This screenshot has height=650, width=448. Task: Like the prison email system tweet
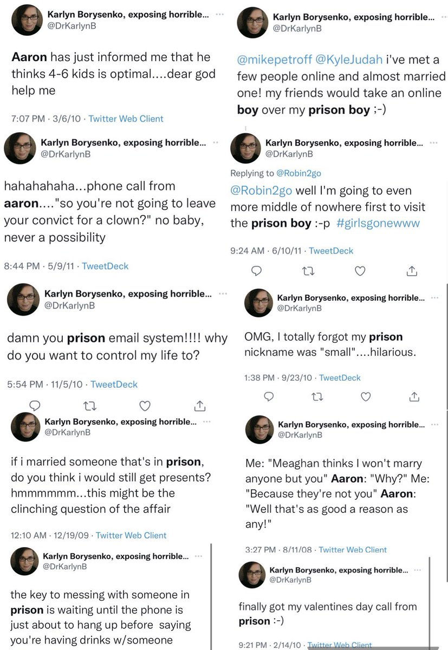[145, 405]
